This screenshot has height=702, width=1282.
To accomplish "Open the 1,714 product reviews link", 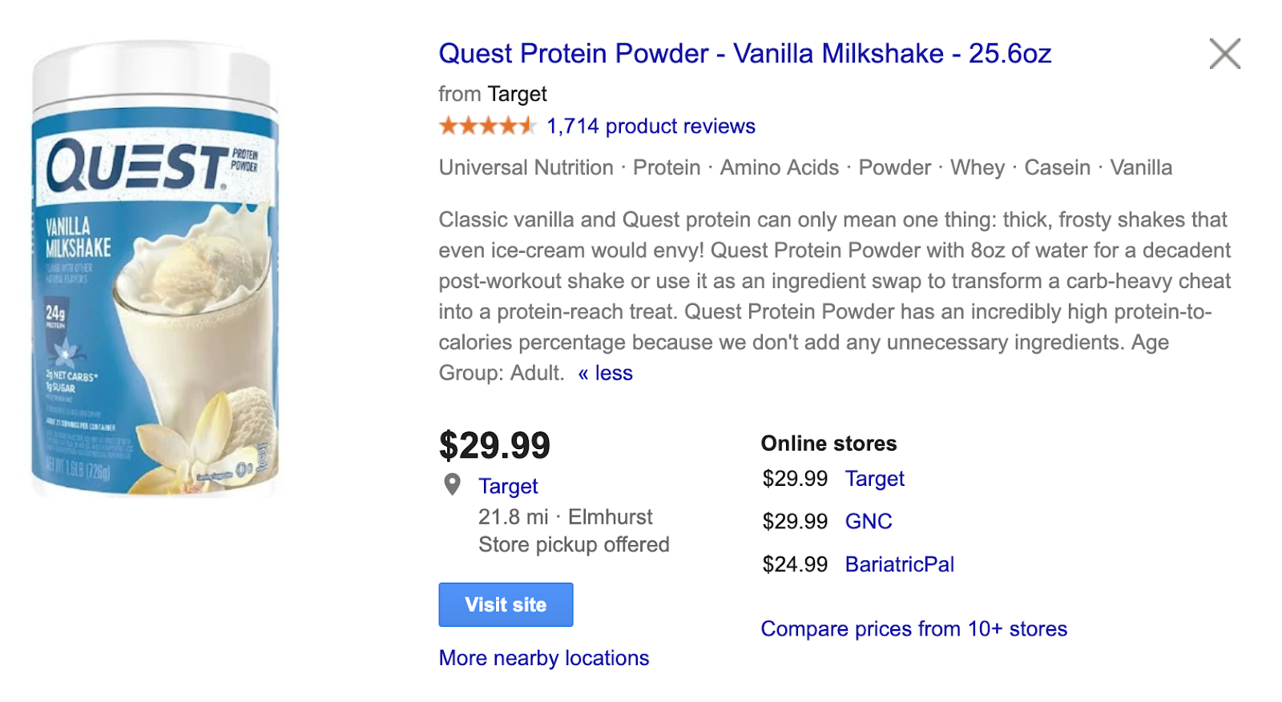I will tap(651, 126).
